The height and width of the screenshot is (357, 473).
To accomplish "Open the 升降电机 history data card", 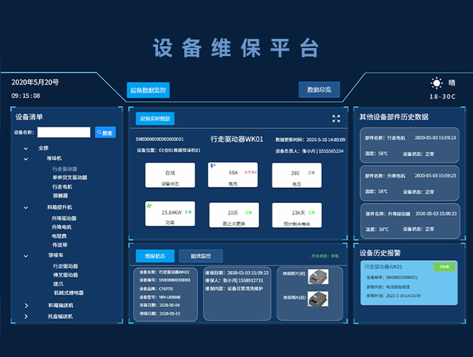I will [x=410, y=183].
